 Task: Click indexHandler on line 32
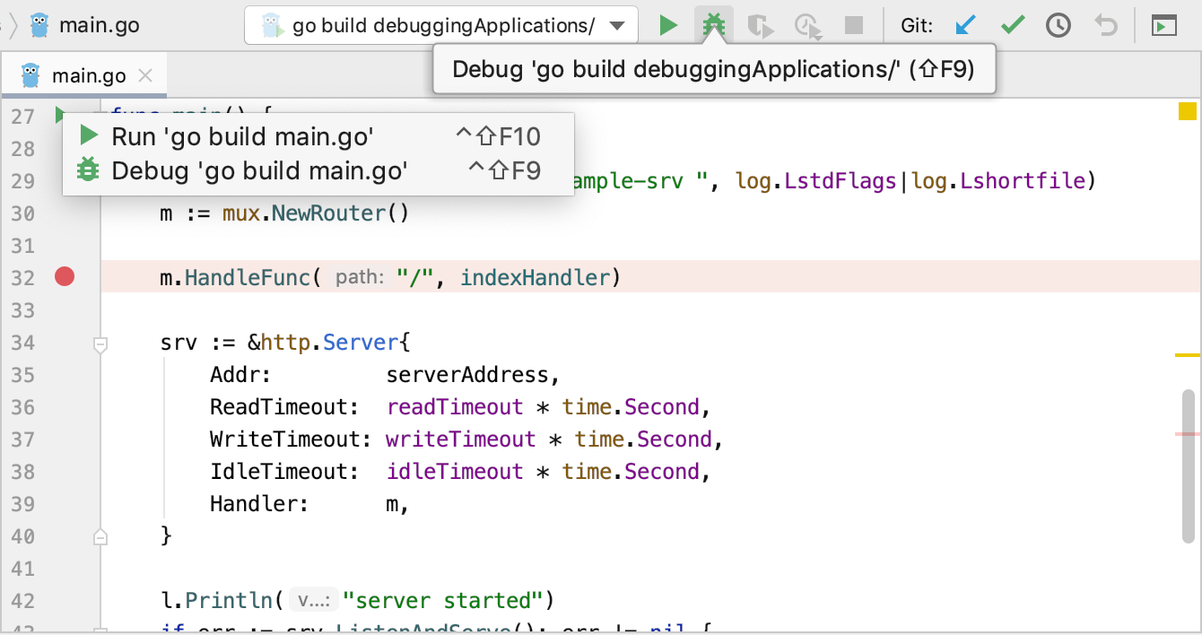[535, 278]
